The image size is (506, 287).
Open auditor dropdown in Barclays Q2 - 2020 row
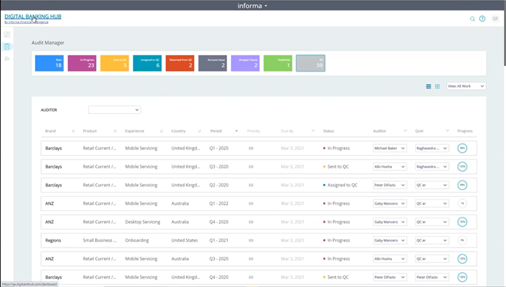(x=390, y=185)
